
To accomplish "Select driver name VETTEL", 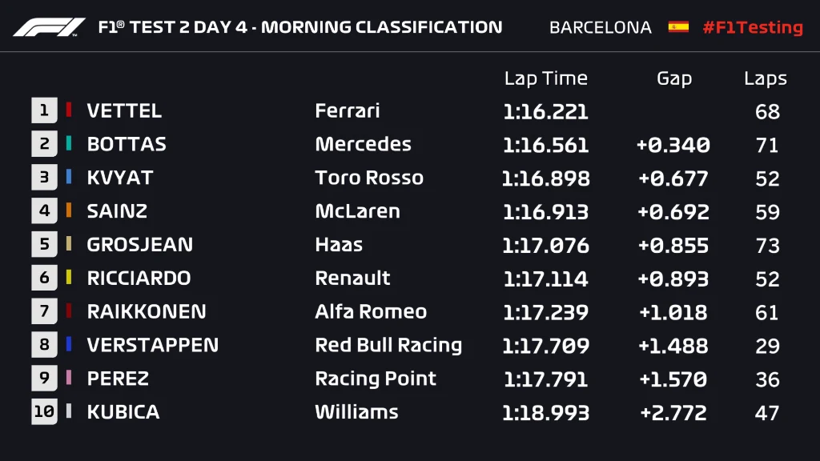I will pos(124,110).
